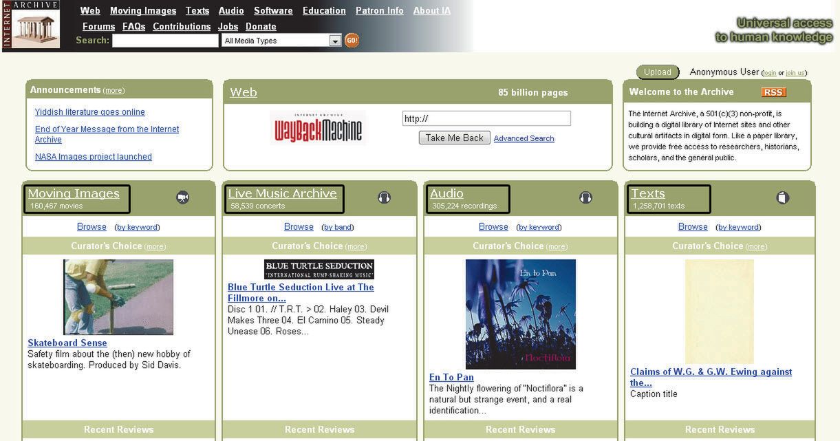Image resolution: width=840 pixels, height=441 pixels.
Task: Click the Texts section book icon
Action: point(782,197)
